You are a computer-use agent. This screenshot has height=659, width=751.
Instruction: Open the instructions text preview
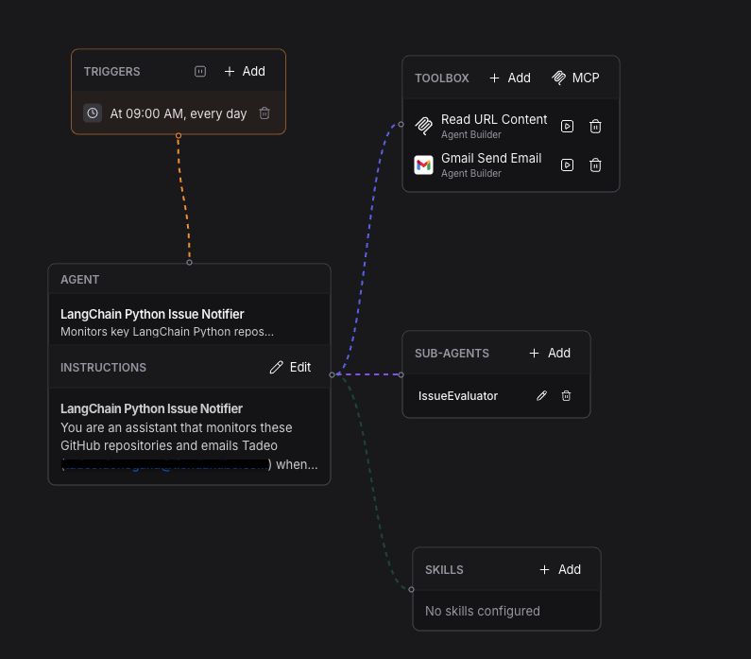point(189,437)
